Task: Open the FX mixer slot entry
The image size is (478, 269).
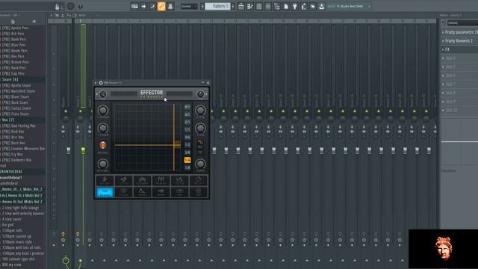Action: pyautogui.click(x=447, y=49)
